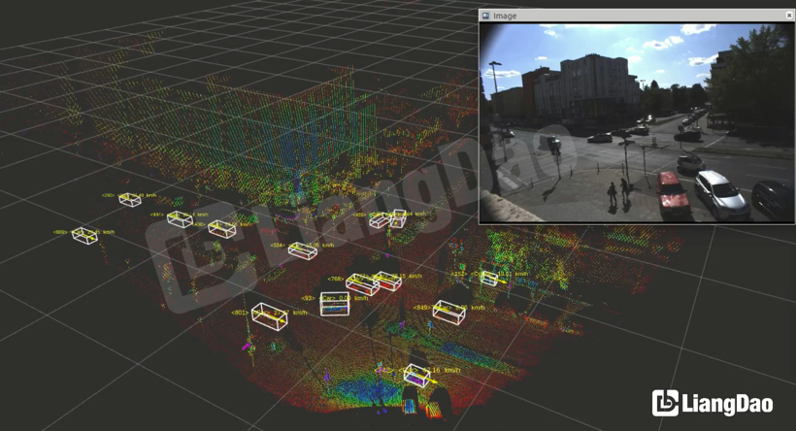
Task: Close the Image camera window
Action: point(789,16)
